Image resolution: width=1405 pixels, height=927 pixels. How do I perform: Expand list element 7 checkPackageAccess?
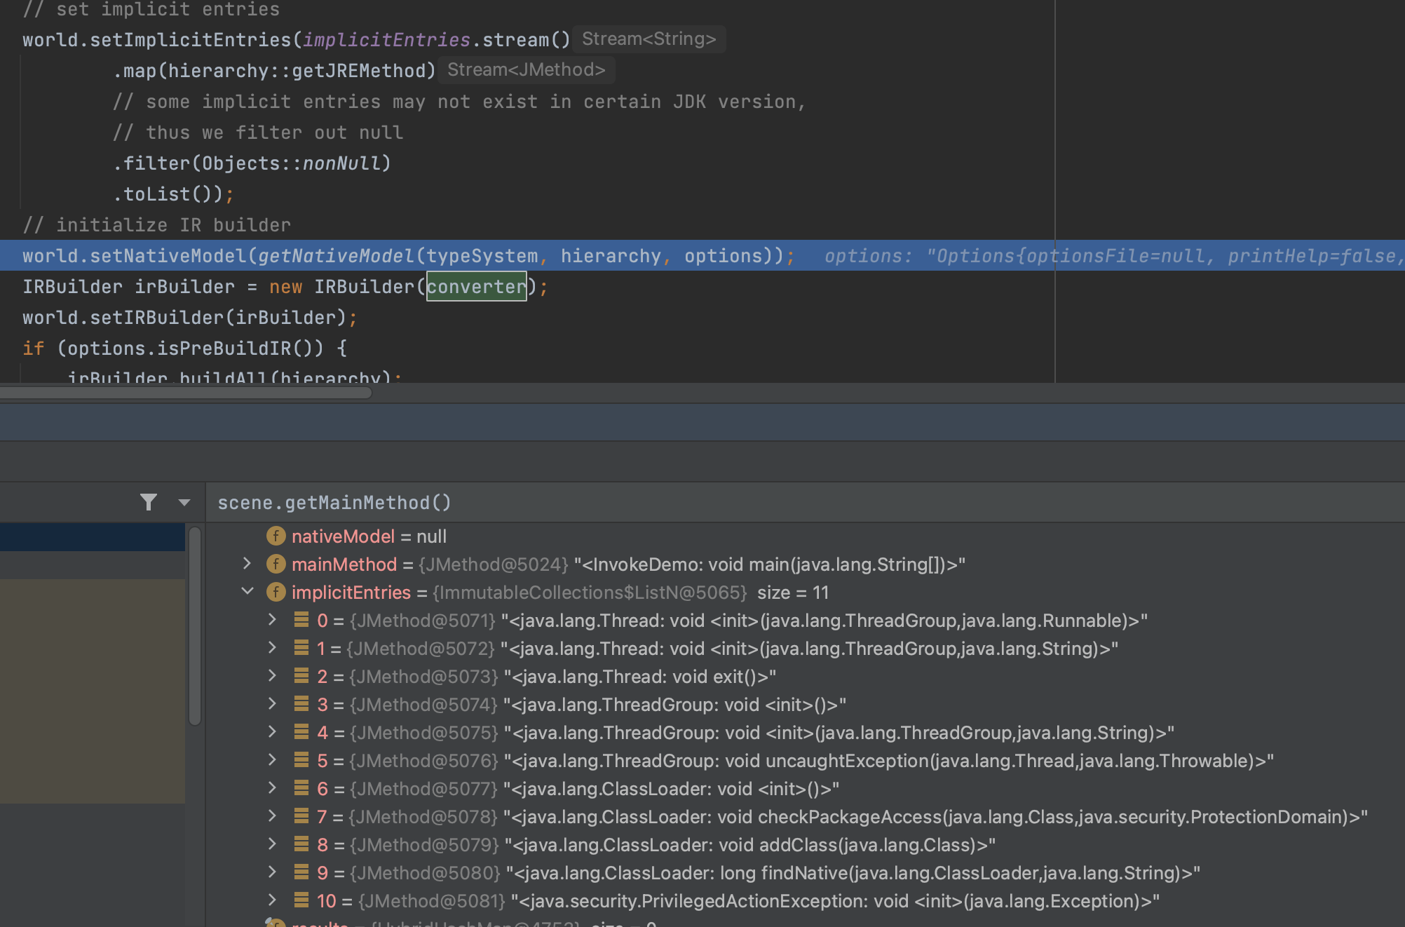(x=272, y=816)
